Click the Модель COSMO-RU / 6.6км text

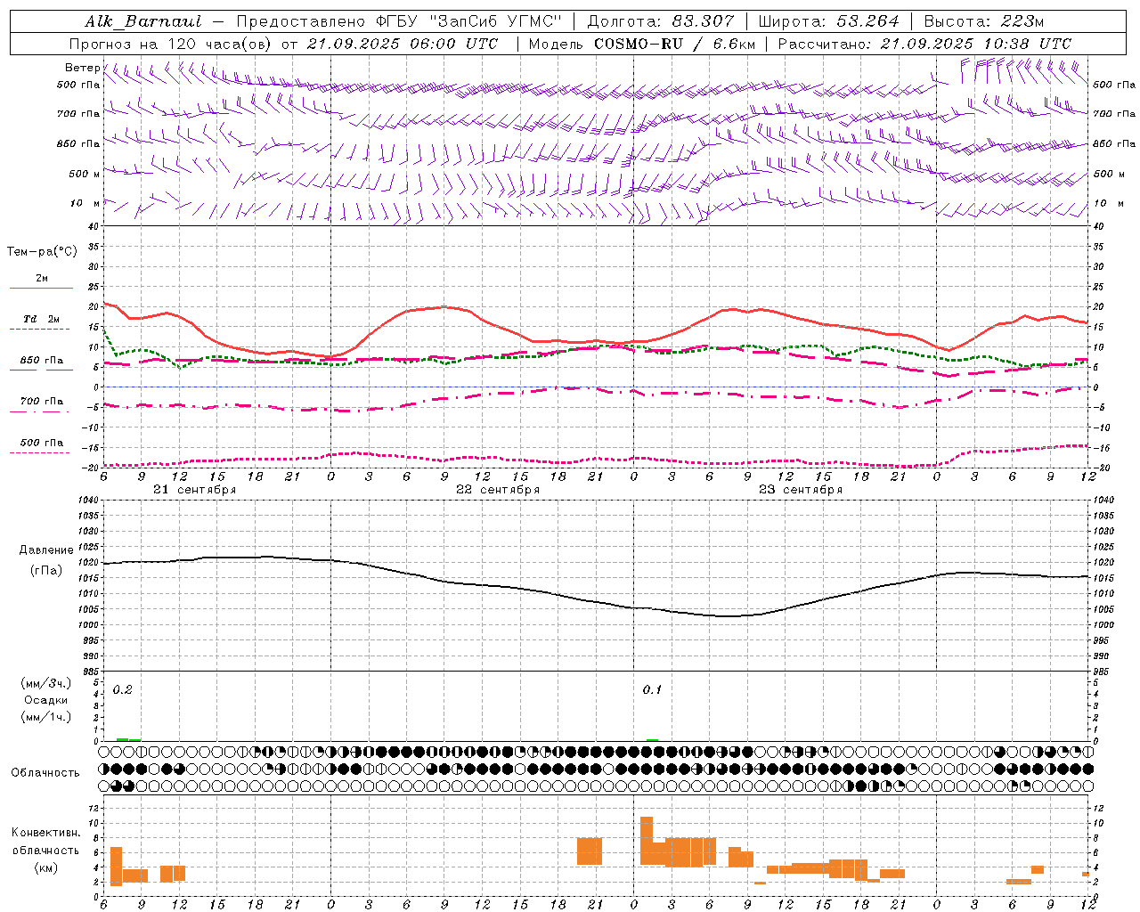pos(641,44)
